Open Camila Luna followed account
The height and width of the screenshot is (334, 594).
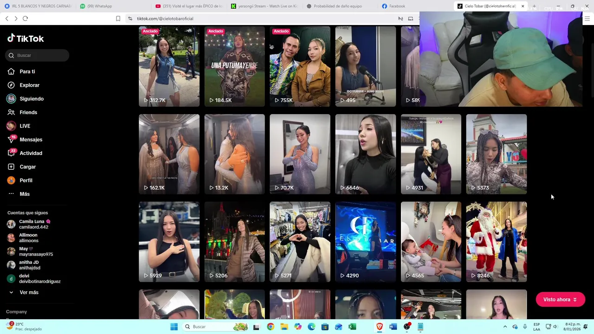[29, 224]
